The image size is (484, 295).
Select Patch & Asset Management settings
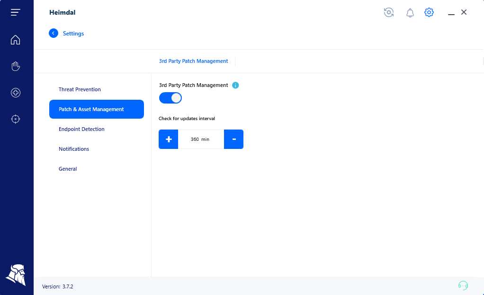coord(97,109)
